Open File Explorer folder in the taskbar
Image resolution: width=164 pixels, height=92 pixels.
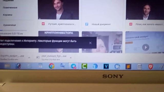(x=7, y=66)
